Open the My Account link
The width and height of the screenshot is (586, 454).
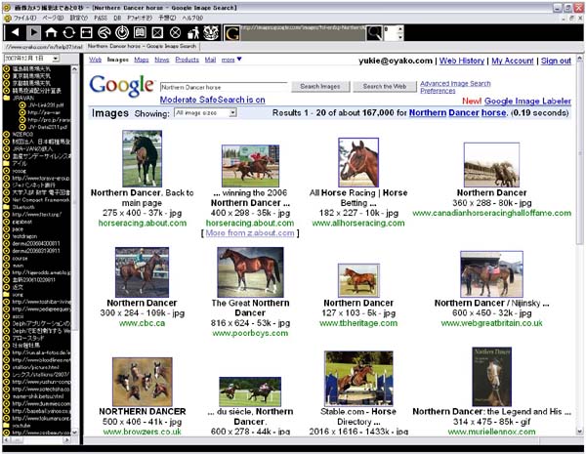click(x=513, y=61)
